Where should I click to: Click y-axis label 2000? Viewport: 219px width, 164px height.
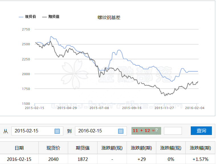pyautogui.click(x=26, y=74)
